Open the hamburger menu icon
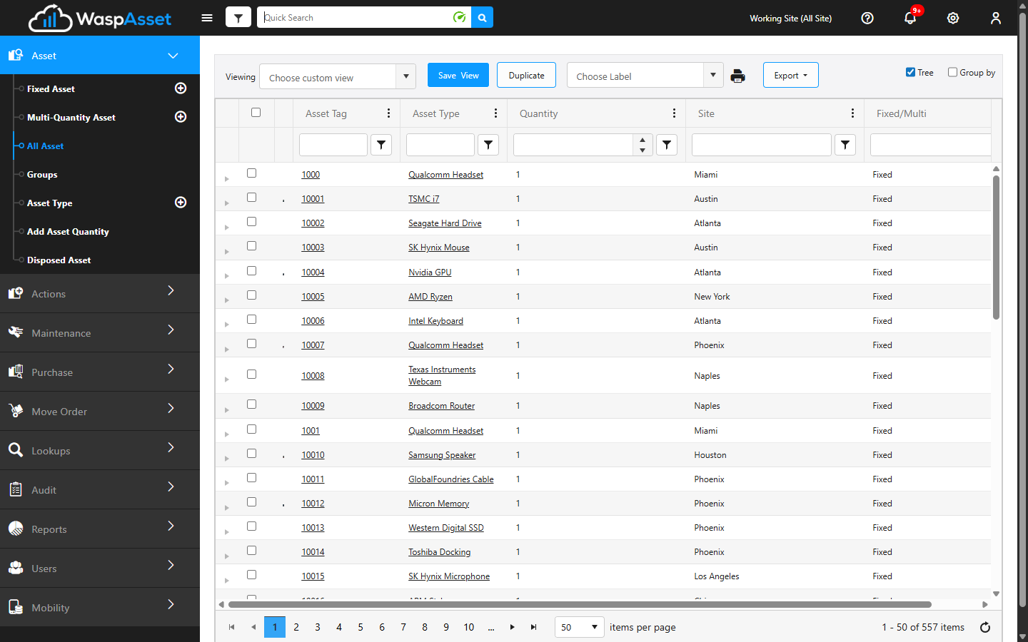 (x=207, y=18)
